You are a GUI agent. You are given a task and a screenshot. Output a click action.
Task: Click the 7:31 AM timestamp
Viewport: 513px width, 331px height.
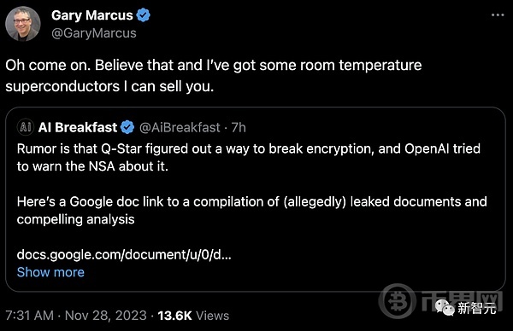[x=29, y=316]
